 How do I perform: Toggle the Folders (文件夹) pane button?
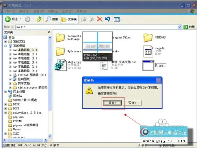[x=69, y=19]
